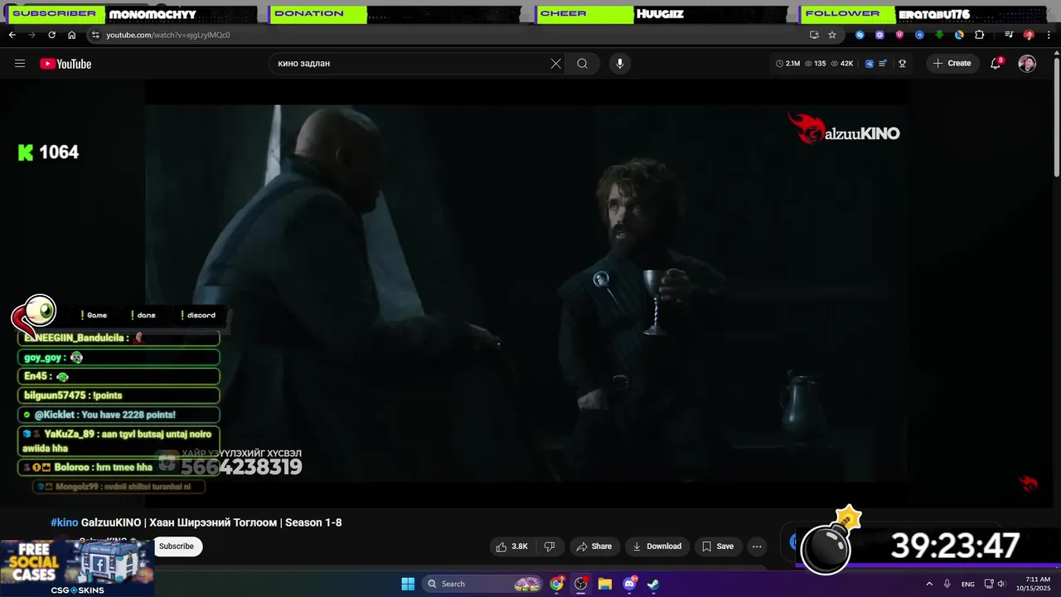
Task: Open Chrome from the taskbar
Action: tap(556, 584)
